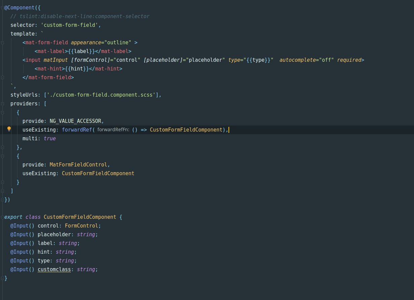Fold the export class CustomFormFieldComponent block
The image size is (414, 300).
[2, 217]
